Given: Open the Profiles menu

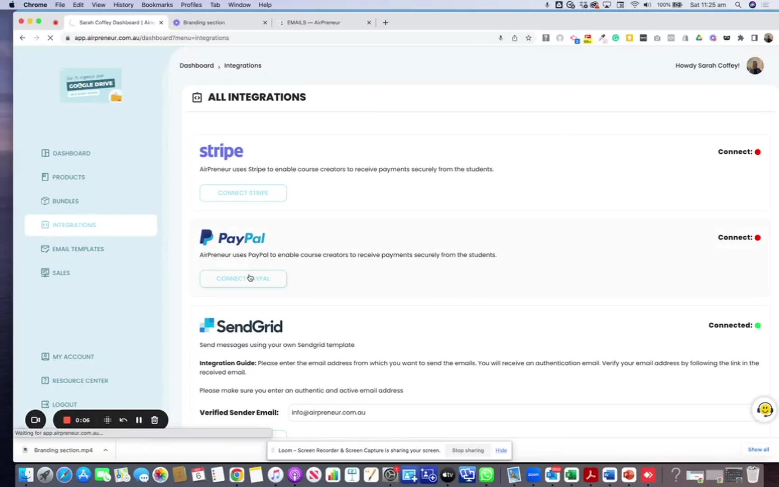Looking at the screenshot, I should (191, 5).
